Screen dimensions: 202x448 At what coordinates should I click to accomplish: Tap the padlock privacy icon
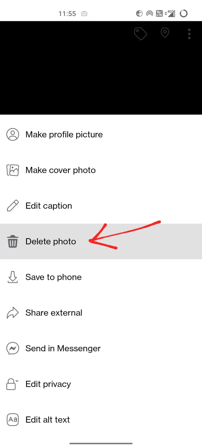coord(12,384)
